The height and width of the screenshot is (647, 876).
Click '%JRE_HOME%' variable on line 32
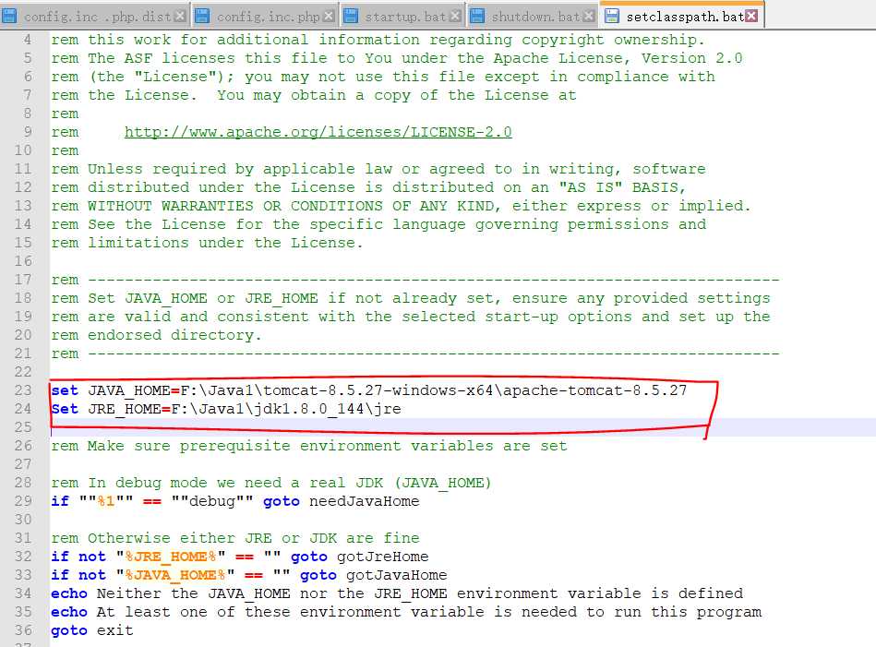point(171,557)
